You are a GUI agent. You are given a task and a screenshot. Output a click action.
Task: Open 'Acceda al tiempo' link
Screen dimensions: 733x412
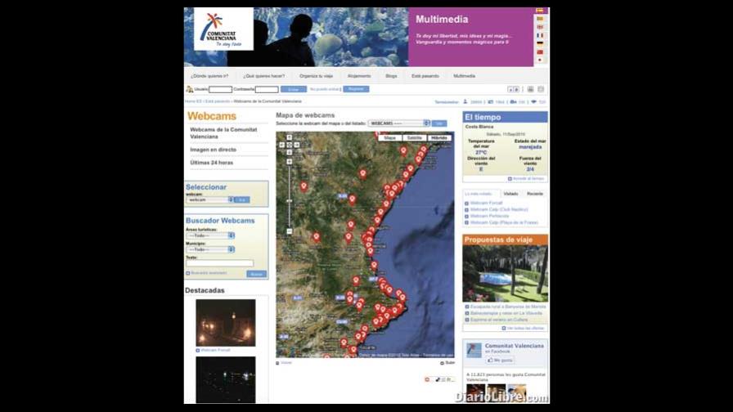[x=528, y=179]
